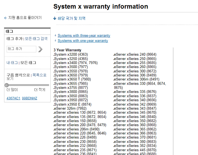The width and height of the screenshot is (198, 155).
Task: Click eServer xSeries 235 (8671) entry
Action: tap(75, 150)
